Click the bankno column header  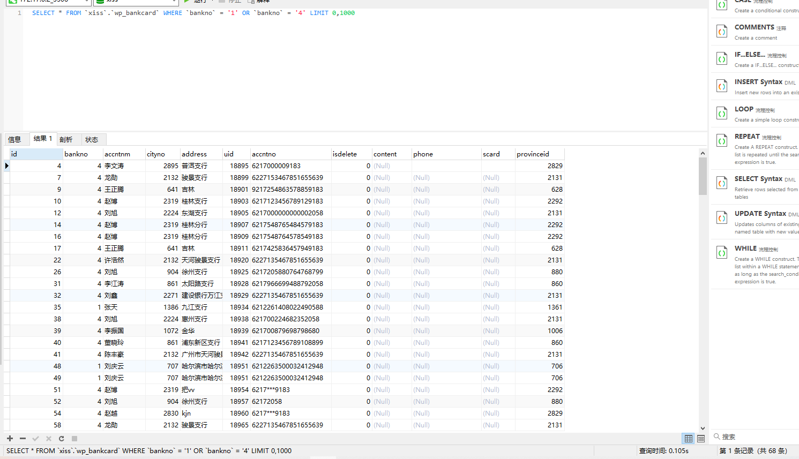click(83, 154)
